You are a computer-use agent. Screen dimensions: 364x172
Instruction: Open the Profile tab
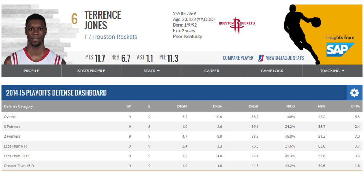coord(31,71)
